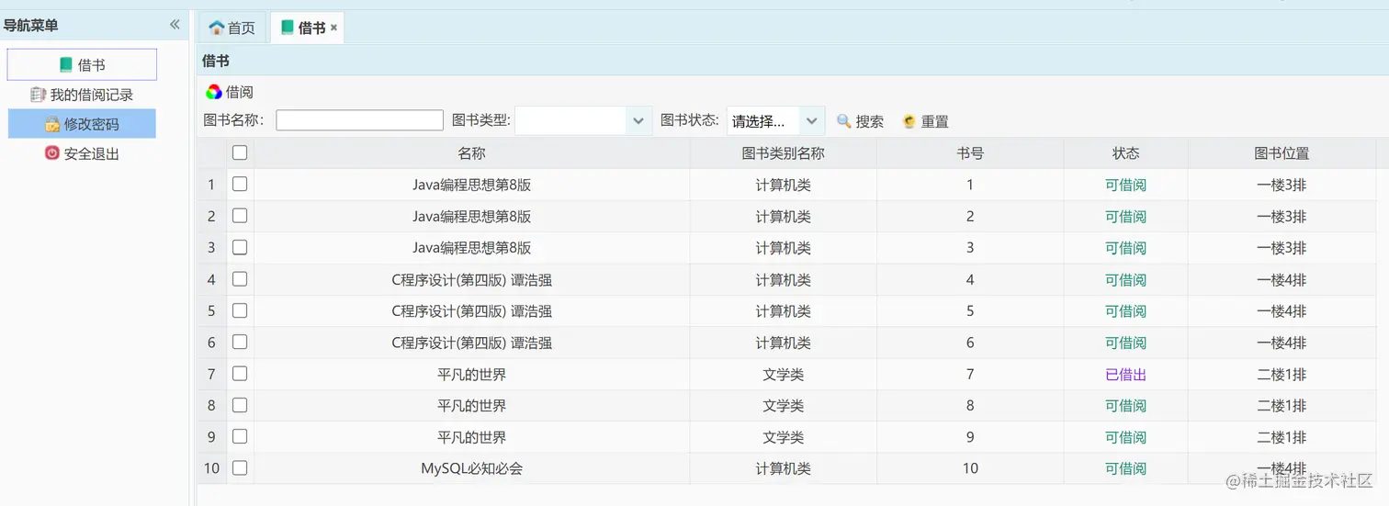Toggle the select-all checkbox in the table header
This screenshot has width=1389, height=506.
point(240,153)
